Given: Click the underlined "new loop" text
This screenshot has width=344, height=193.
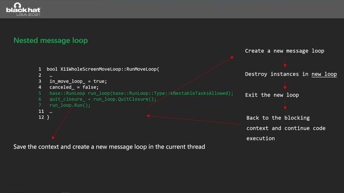Looking at the screenshot, I should pos(324,74).
